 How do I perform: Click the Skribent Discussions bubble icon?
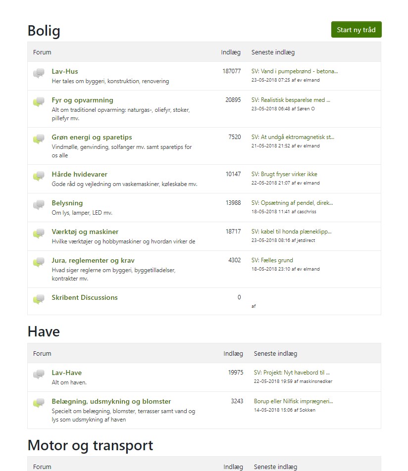(39, 299)
